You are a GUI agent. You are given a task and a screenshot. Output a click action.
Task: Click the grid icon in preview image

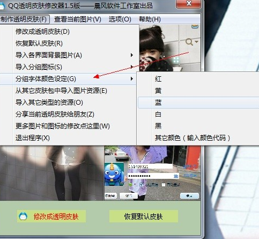tap(176, 60)
